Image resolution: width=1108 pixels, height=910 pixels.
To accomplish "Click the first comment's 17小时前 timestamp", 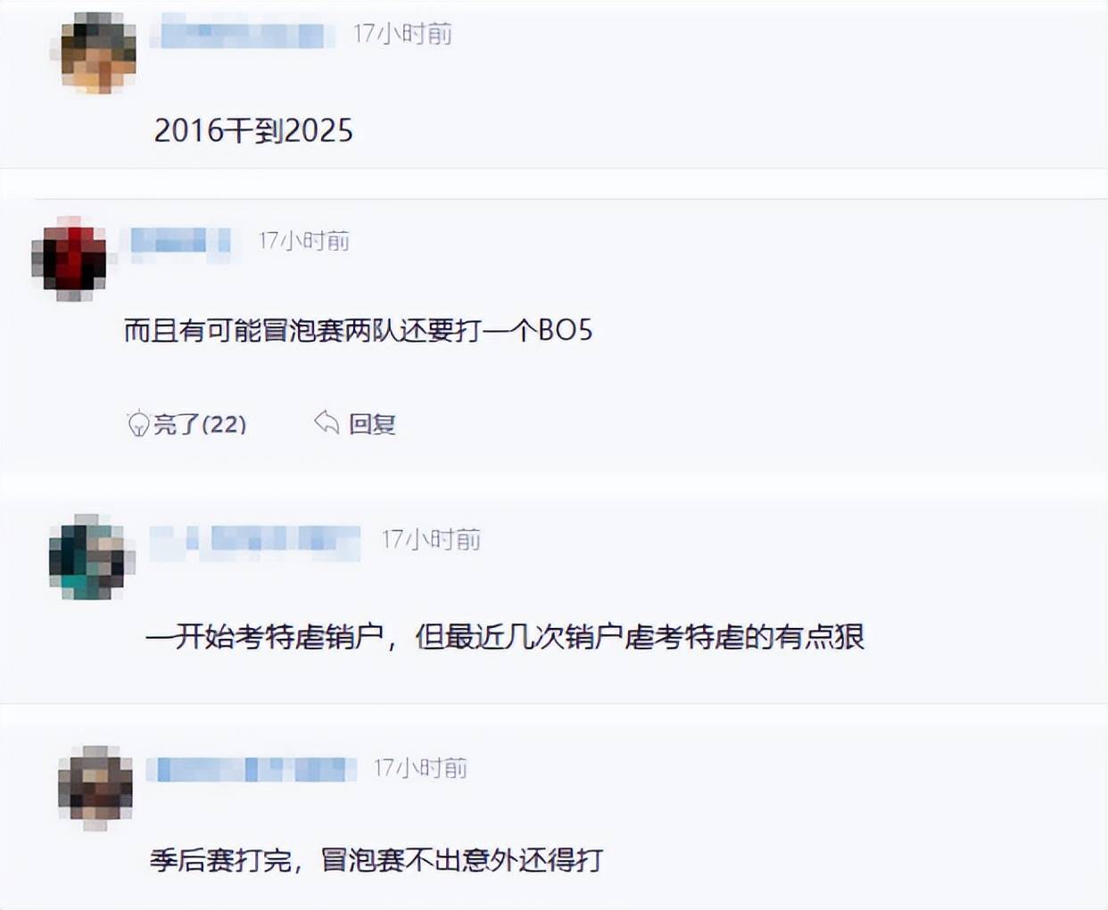I will [402, 34].
